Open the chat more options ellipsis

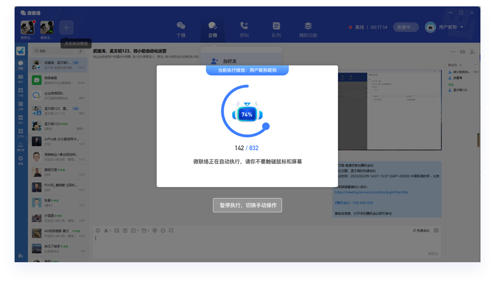[453, 51]
